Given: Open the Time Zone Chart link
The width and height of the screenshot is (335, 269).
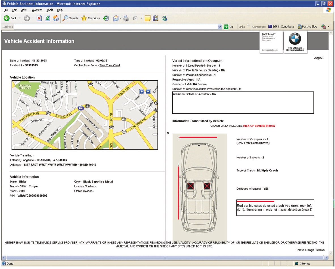Looking at the screenshot, I should pyautogui.click(x=110, y=65).
